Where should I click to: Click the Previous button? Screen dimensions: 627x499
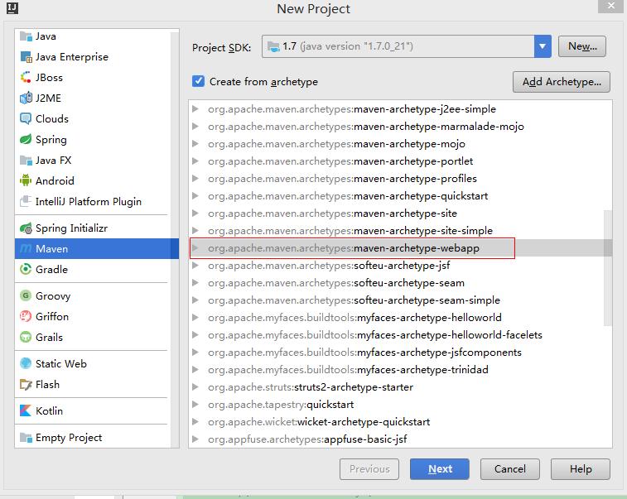pyautogui.click(x=369, y=469)
